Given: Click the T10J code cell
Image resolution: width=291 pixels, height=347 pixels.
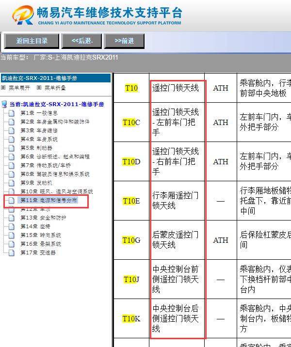Looking at the screenshot, I should [x=131, y=279].
